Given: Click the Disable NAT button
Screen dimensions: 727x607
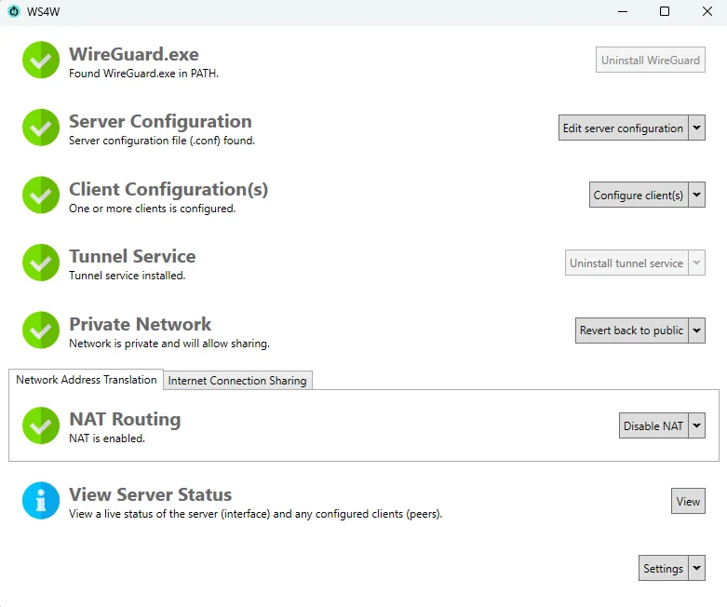Looking at the screenshot, I should point(653,425).
